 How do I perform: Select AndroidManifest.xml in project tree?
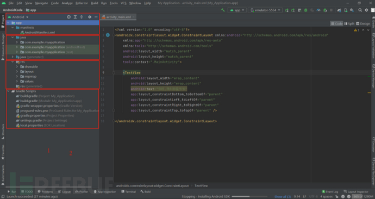coord(37,32)
